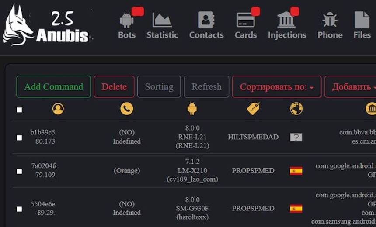Click the RNE-L21 model text
The width and height of the screenshot is (376, 227).
pyautogui.click(x=192, y=137)
